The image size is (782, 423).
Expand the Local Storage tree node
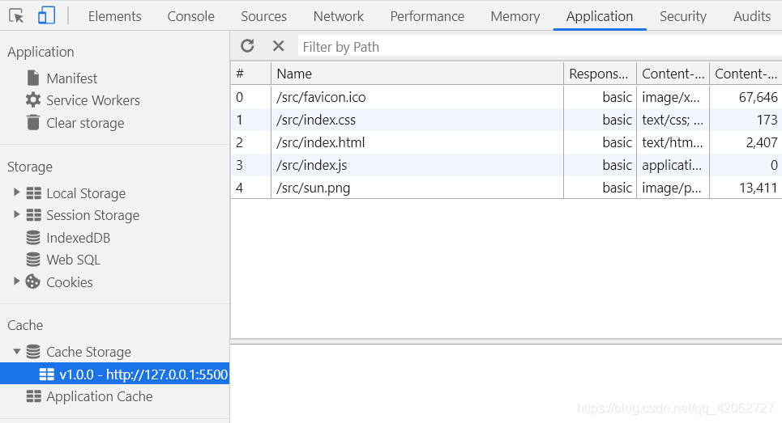16,192
